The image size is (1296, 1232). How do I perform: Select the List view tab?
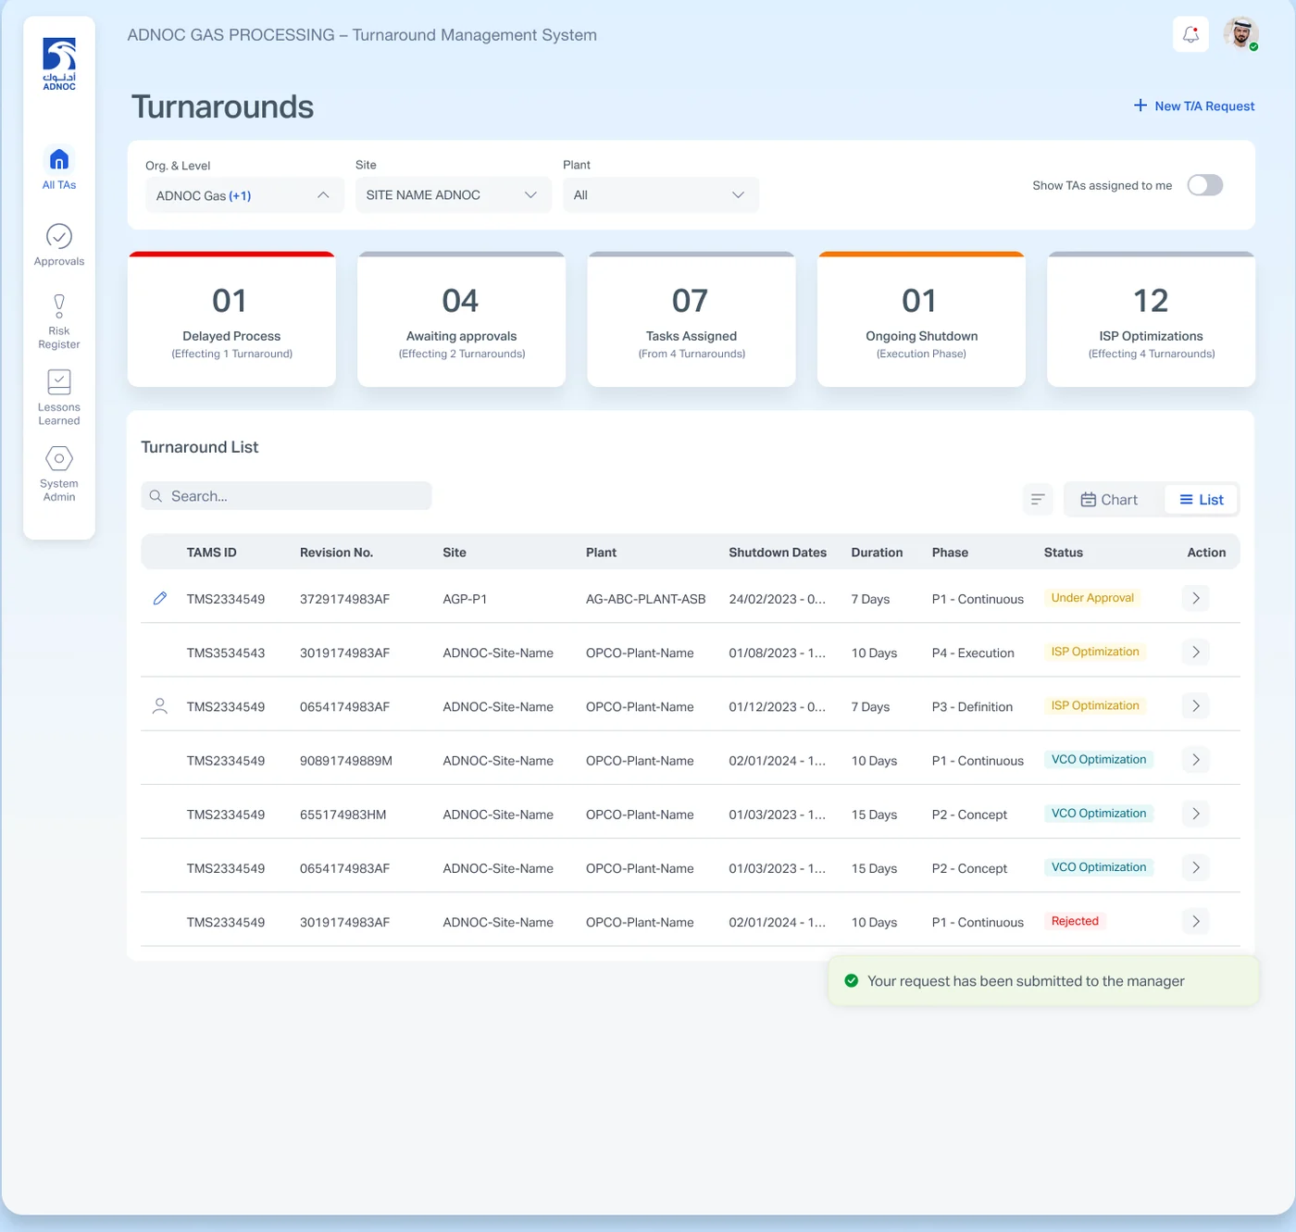pyautogui.click(x=1201, y=500)
